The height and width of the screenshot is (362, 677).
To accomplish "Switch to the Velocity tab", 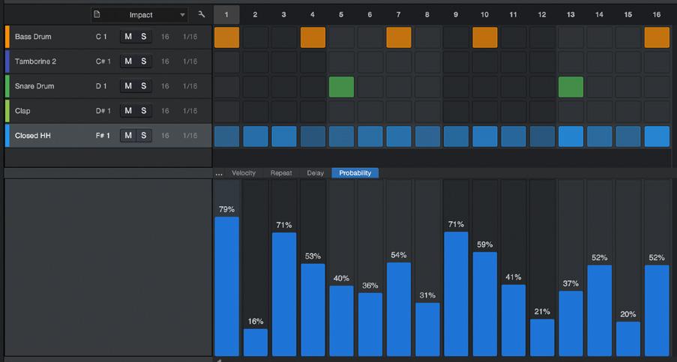I will coord(244,173).
